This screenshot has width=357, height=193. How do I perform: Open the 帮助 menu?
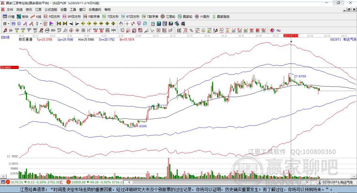[x=107, y=9]
